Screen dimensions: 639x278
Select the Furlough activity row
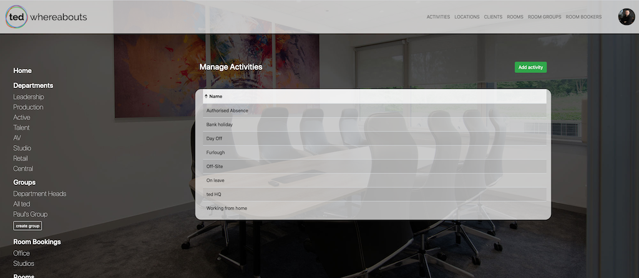pos(215,152)
